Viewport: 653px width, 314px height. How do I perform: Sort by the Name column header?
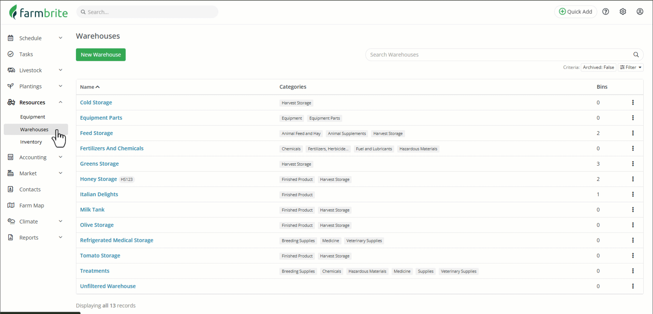[x=90, y=87]
